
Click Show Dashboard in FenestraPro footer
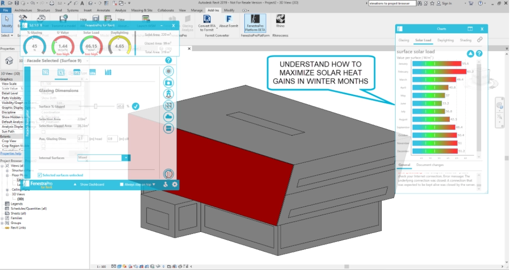92,185
